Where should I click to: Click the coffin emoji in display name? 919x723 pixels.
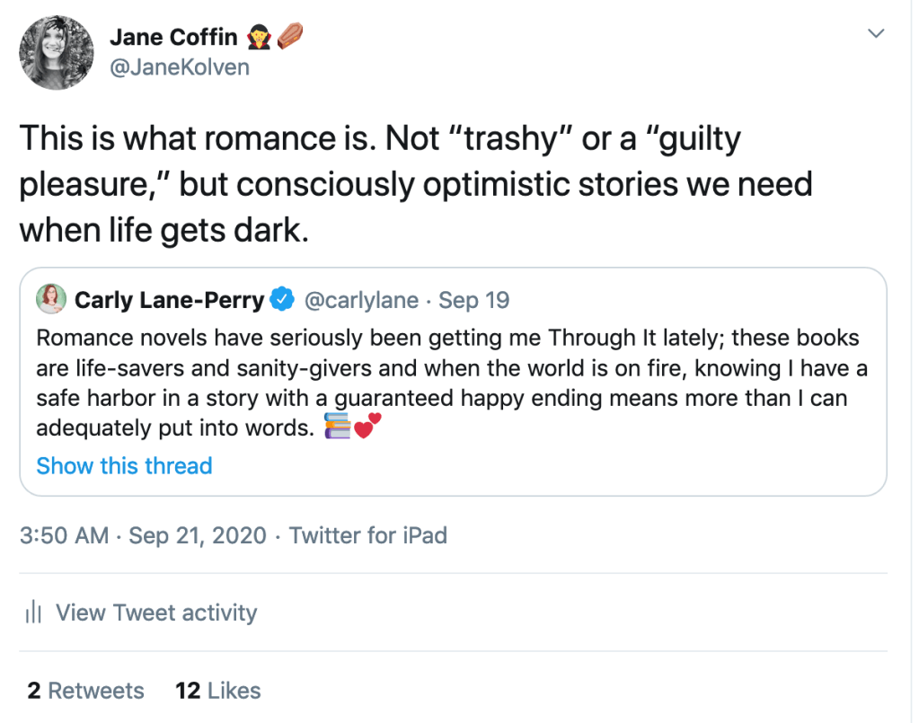pyautogui.click(x=289, y=37)
